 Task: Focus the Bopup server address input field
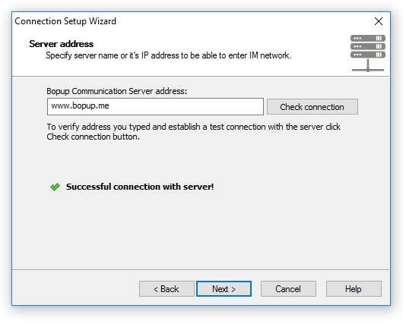(x=155, y=106)
